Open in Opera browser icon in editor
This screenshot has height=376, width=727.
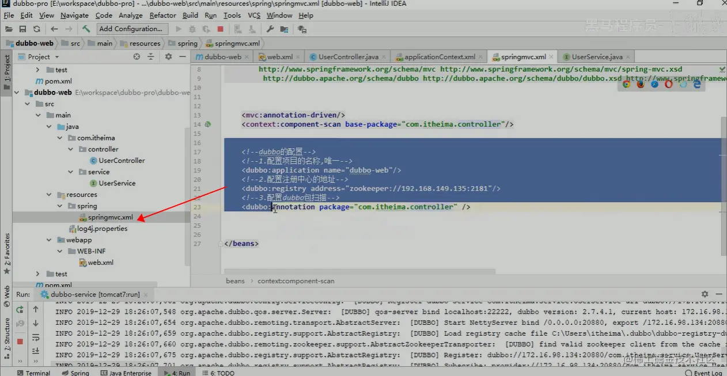tap(669, 84)
